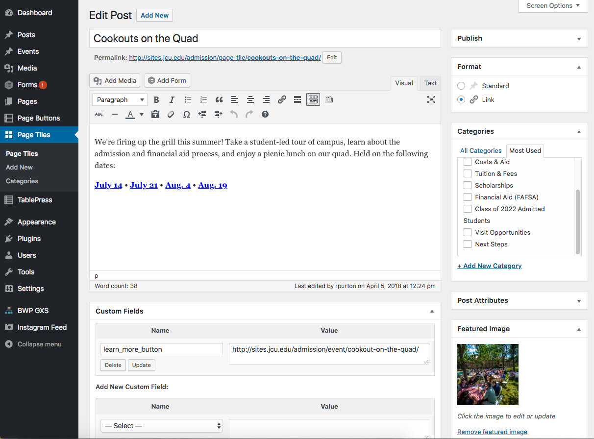The height and width of the screenshot is (439, 594).
Task: Delete the learn_more_button custom field
Action: 113,365
